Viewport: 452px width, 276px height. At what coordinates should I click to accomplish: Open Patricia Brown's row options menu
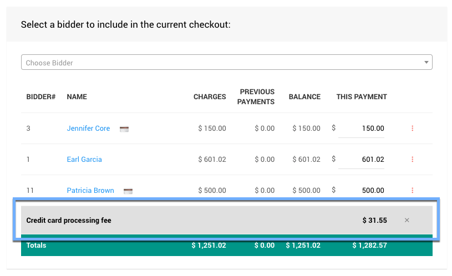(412, 191)
